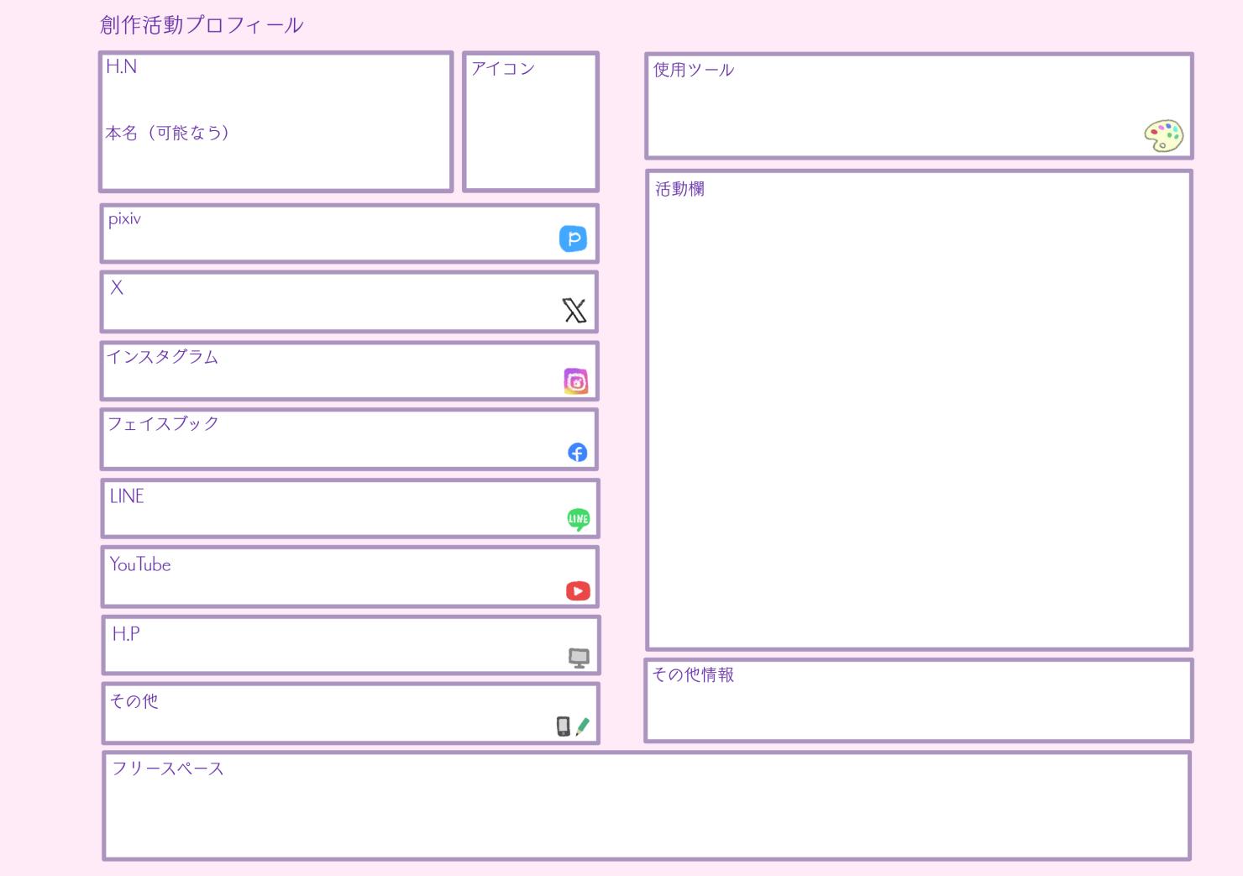Click into the 使用ツール box
The image size is (1243, 876).
click(890, 113)
